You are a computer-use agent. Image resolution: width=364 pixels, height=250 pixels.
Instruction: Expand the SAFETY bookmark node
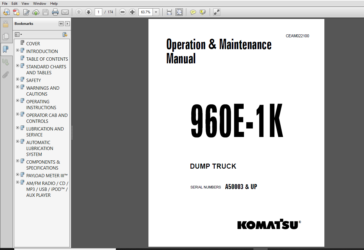click(18, 79)
